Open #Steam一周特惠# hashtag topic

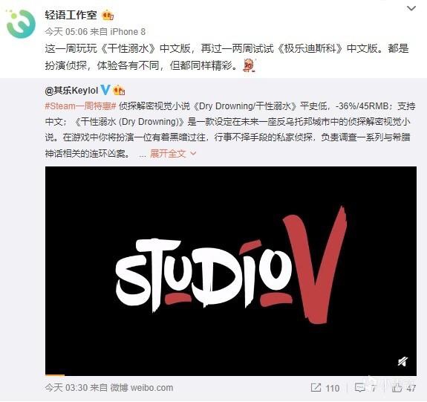(x=81, y=106)
